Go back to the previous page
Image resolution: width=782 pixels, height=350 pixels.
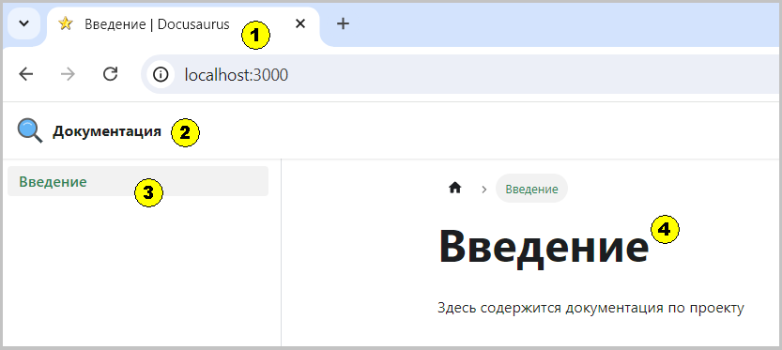pos(26,75)
